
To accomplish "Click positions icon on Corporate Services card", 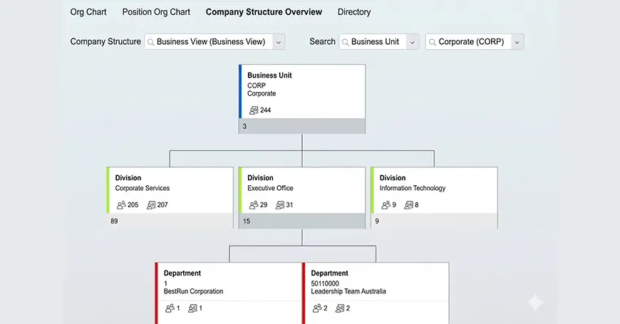I will pos(151,205).
